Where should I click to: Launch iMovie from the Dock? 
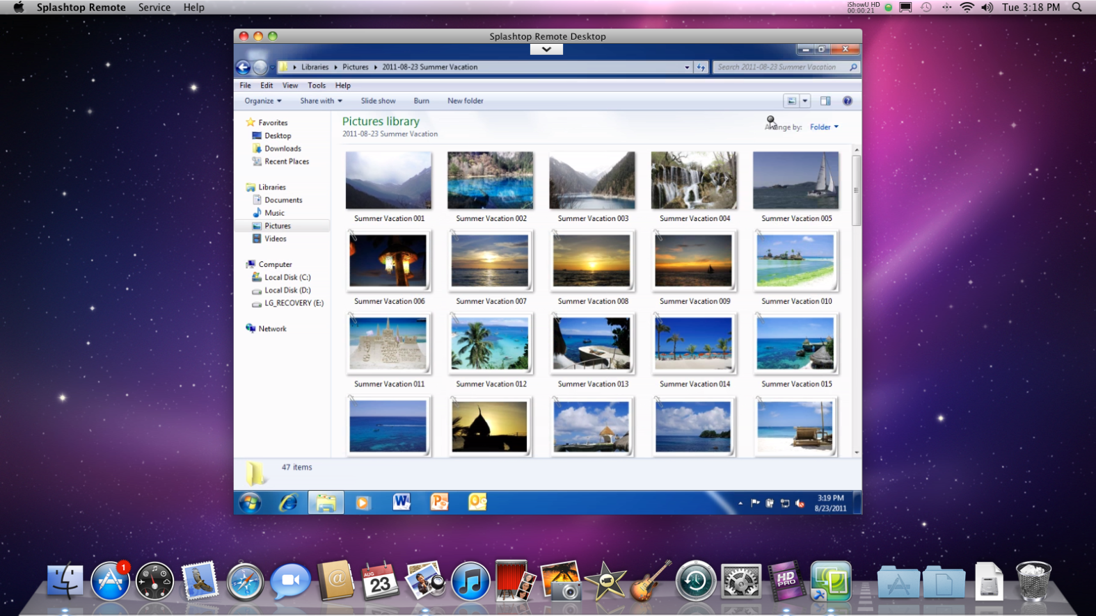point(605,581)
